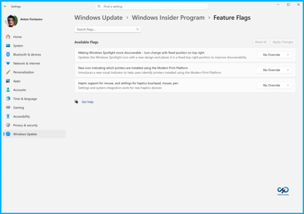Click the search magnifier in Find a setting

pyautogui.click(x=99, y=6)
